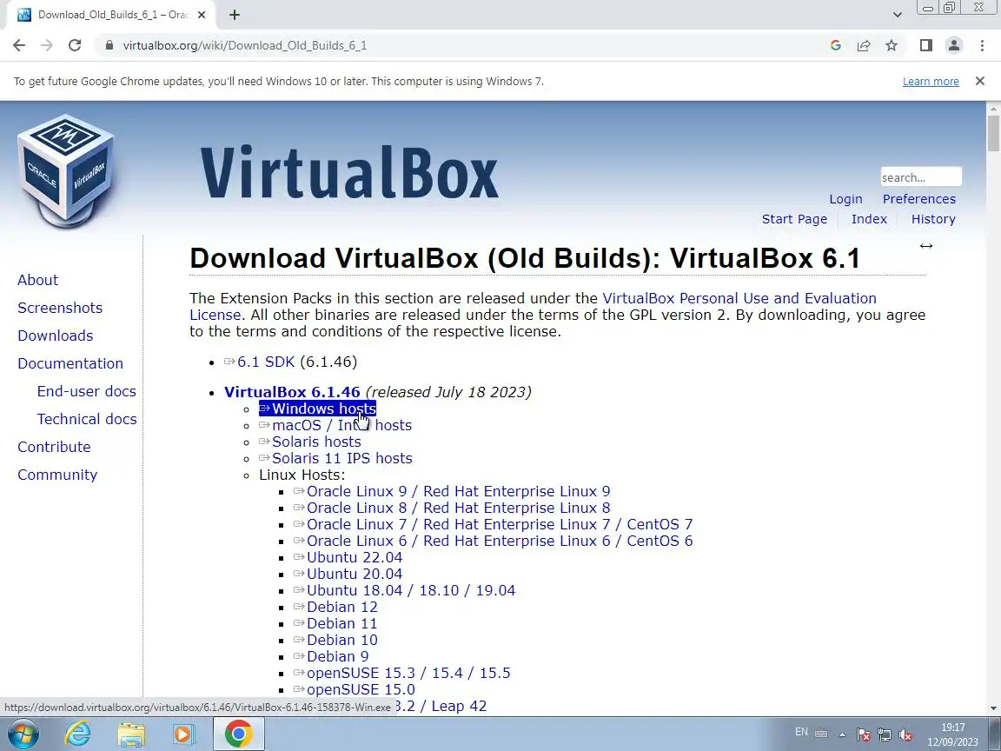Download Oracle Linux 9 / RHEL 9 package

(451, 492)
